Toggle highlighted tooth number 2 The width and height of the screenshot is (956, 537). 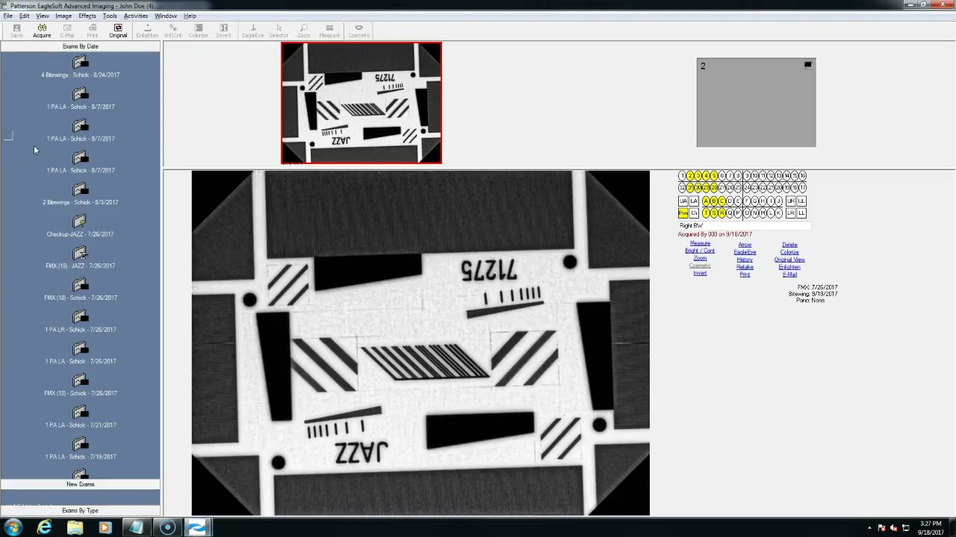pos(690,176)
